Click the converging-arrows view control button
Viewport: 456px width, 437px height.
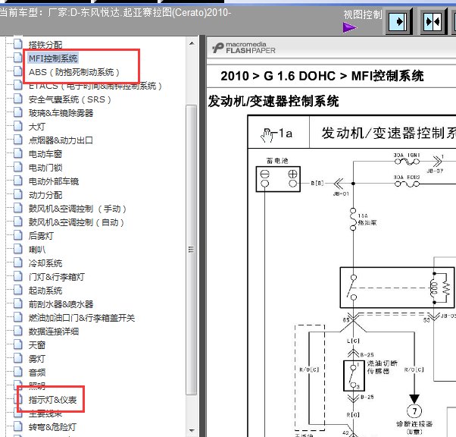click(433, 21)
